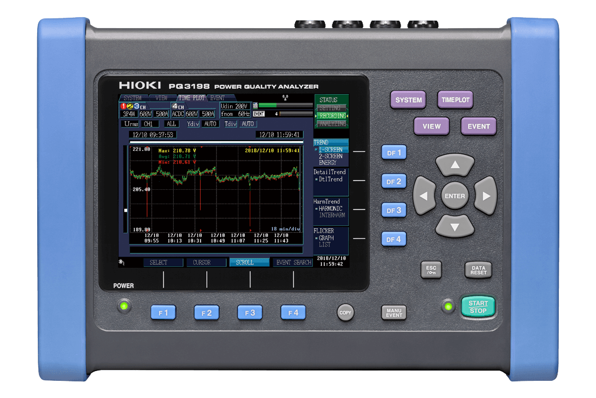Select 1-SCREEN trend display option
The image size is (596, 398).
(330, 149)
